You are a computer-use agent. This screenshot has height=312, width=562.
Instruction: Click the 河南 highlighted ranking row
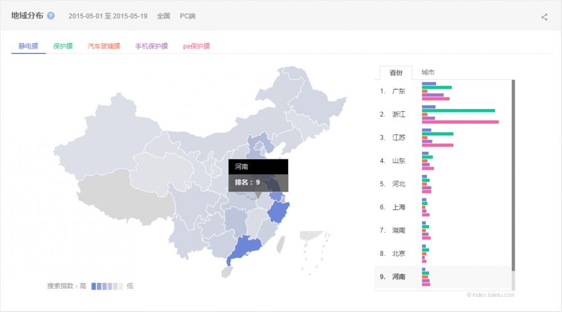tap(398, 277)
